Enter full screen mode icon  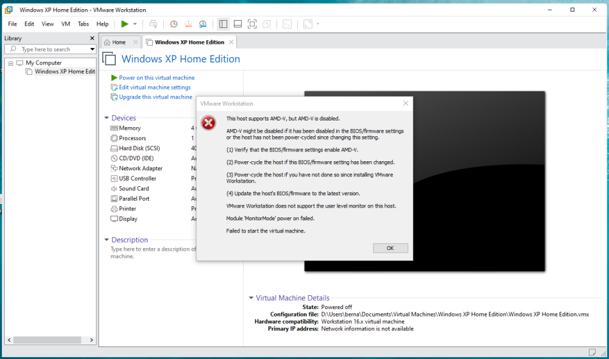click(x=252, y=24)
